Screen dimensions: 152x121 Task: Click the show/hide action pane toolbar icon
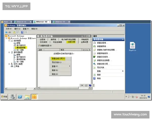[x=26, y=32]
